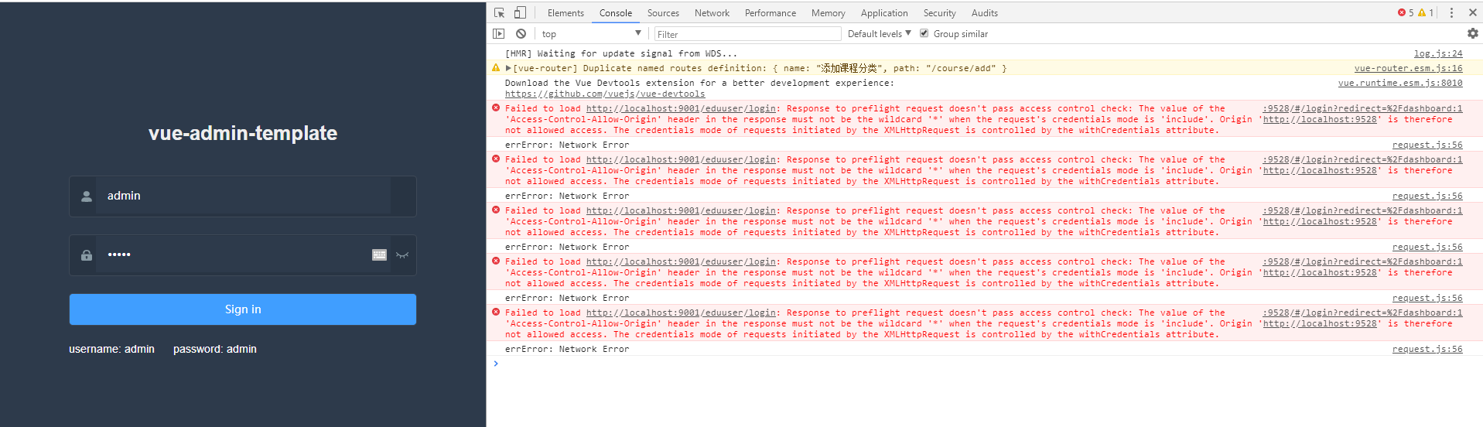Open the Memory tab
The width and height of the screenshot is (1483, 427).
[x=828, y=13]
